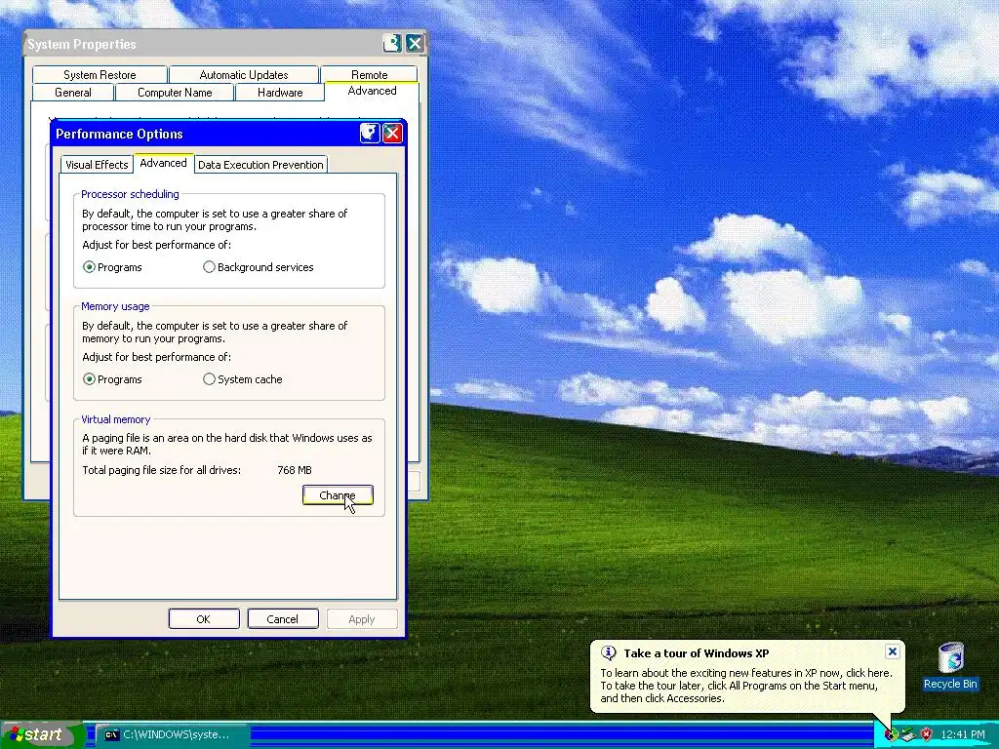Click the 12:41 PM system clock

tap(963, 734)
